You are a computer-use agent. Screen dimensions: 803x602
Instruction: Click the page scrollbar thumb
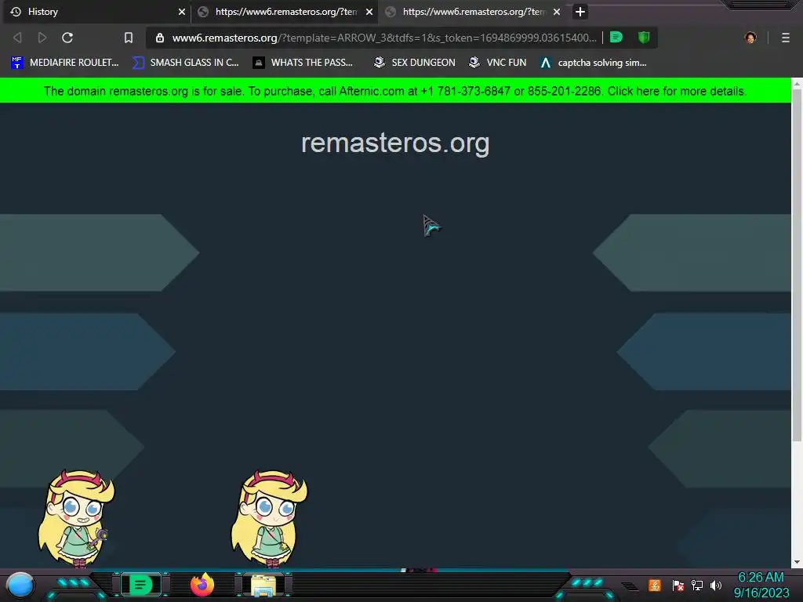(x=797, y=265)
